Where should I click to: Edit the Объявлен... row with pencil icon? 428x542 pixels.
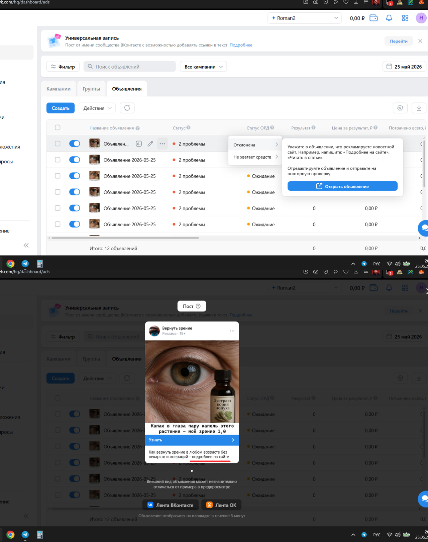tap(150, 144)
